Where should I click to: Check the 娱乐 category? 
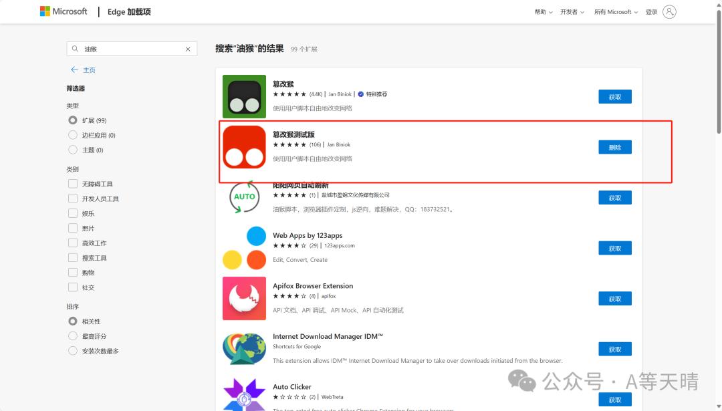[73, 213]
